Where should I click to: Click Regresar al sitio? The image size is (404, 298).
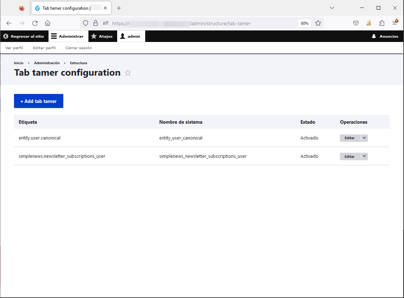tap(24, 36)
